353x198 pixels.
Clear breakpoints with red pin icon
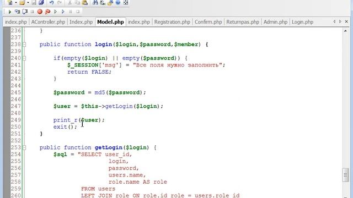[47, 12]
